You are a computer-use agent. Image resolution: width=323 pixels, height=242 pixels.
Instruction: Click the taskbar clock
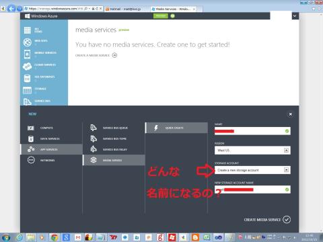[310, 237]
